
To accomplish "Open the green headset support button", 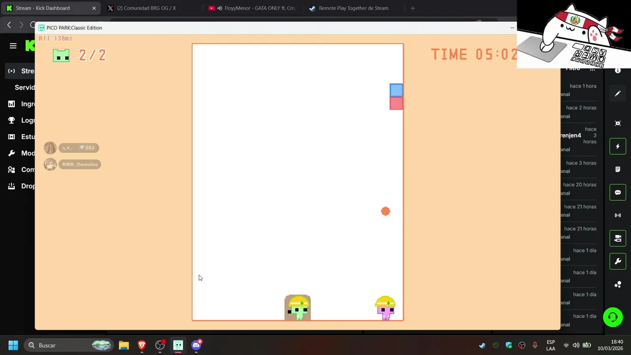I will pyautogui.click(x=613, y=317).
